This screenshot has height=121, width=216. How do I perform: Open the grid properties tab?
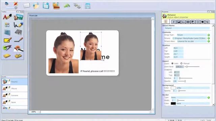point(198,22)
